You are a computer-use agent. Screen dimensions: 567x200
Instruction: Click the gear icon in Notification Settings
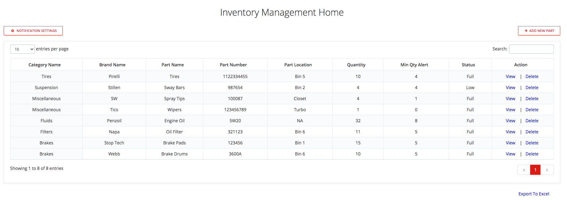pyautogui.click(x=13, y=31)
